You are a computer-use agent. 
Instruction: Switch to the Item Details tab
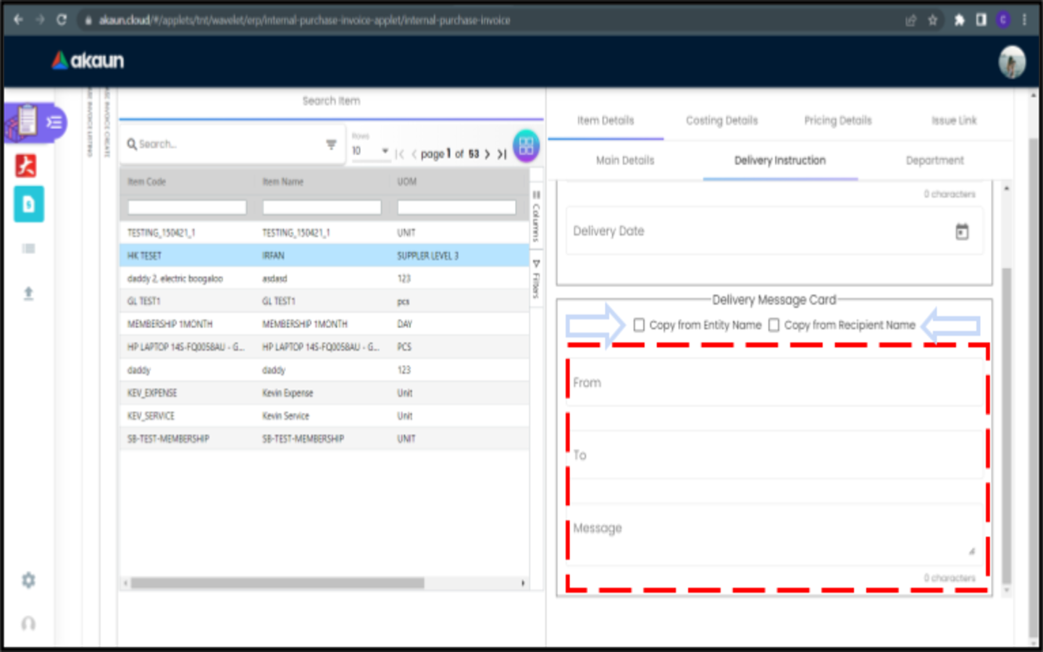[x=606, y=120]
